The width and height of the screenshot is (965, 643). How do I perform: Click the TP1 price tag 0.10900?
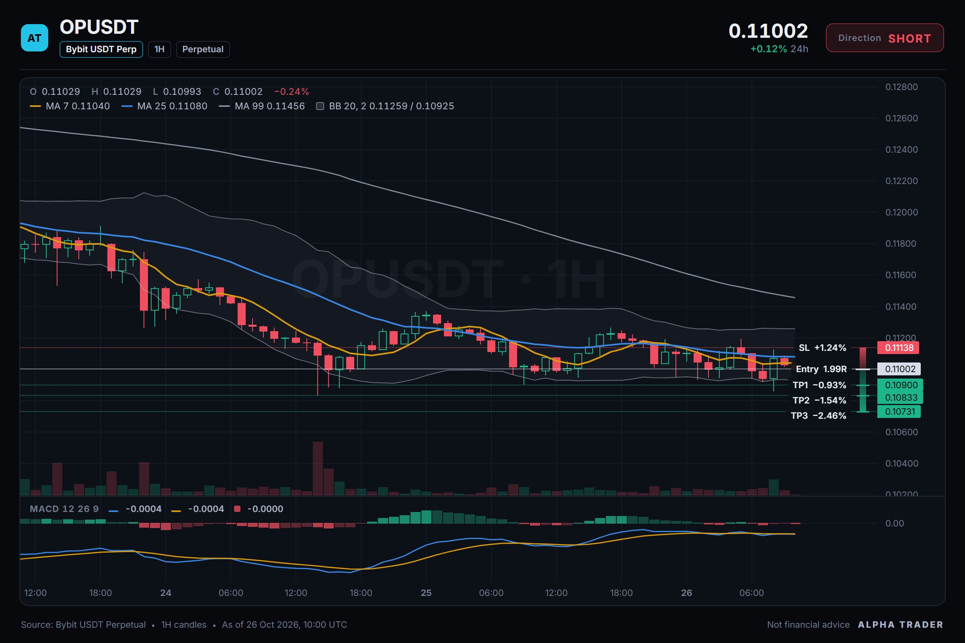900,385
